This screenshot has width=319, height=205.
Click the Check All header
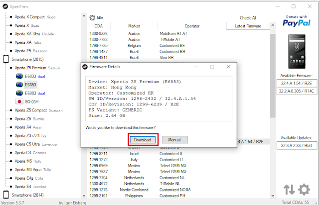coord(248,18)
